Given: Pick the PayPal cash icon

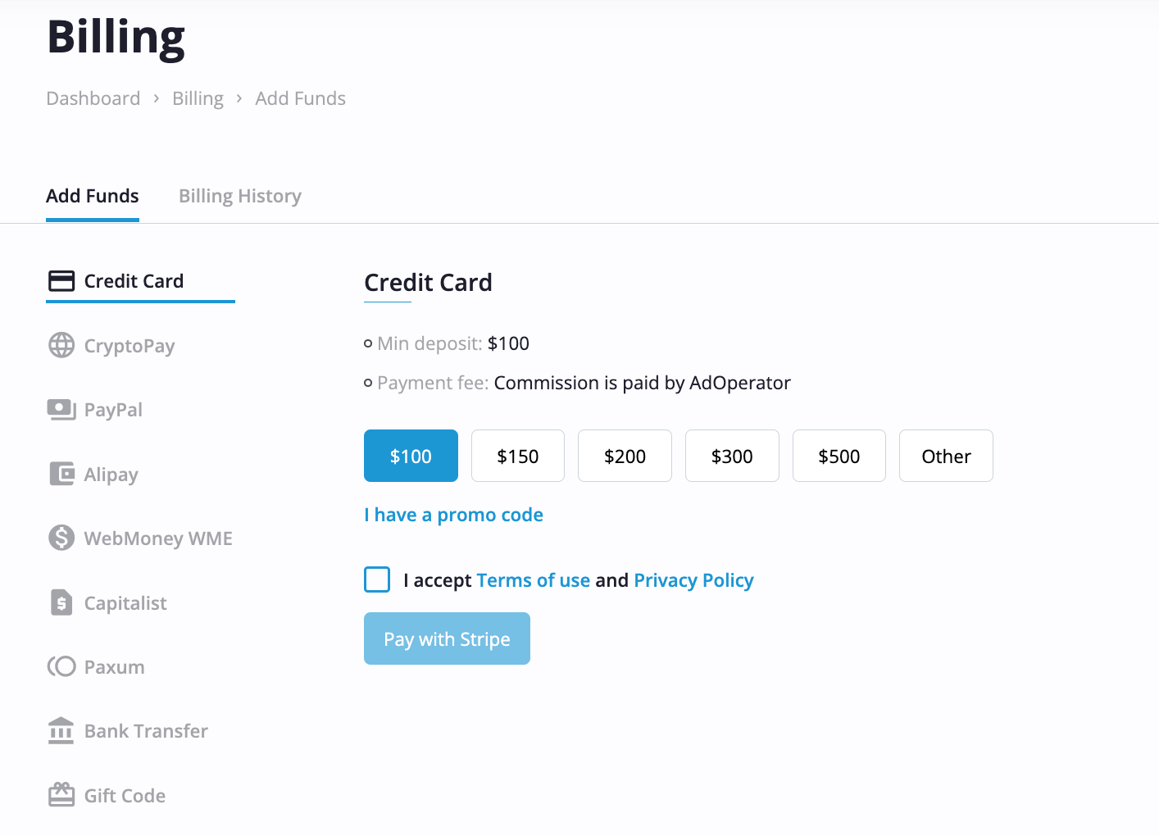Looking at the screenshot, I should (x=61, y=410).
